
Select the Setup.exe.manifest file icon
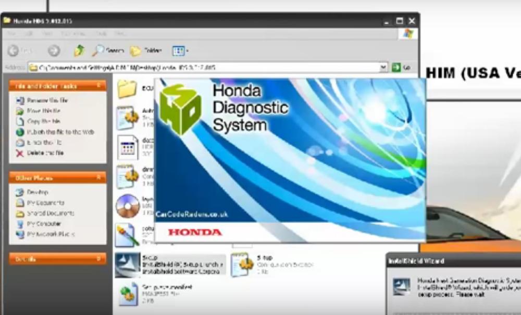[x=128, y=294]
